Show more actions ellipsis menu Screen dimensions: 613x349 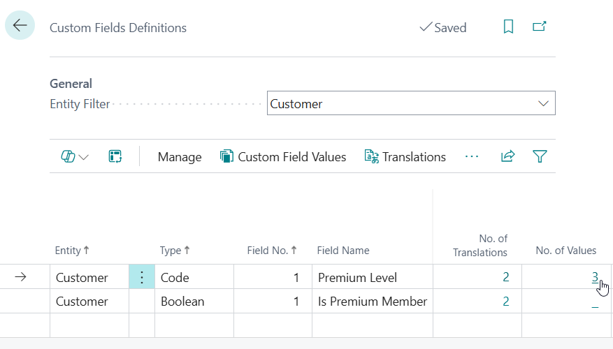[472, 157]
